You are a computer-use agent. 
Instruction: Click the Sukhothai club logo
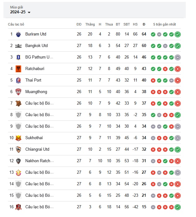pos(18,138)
